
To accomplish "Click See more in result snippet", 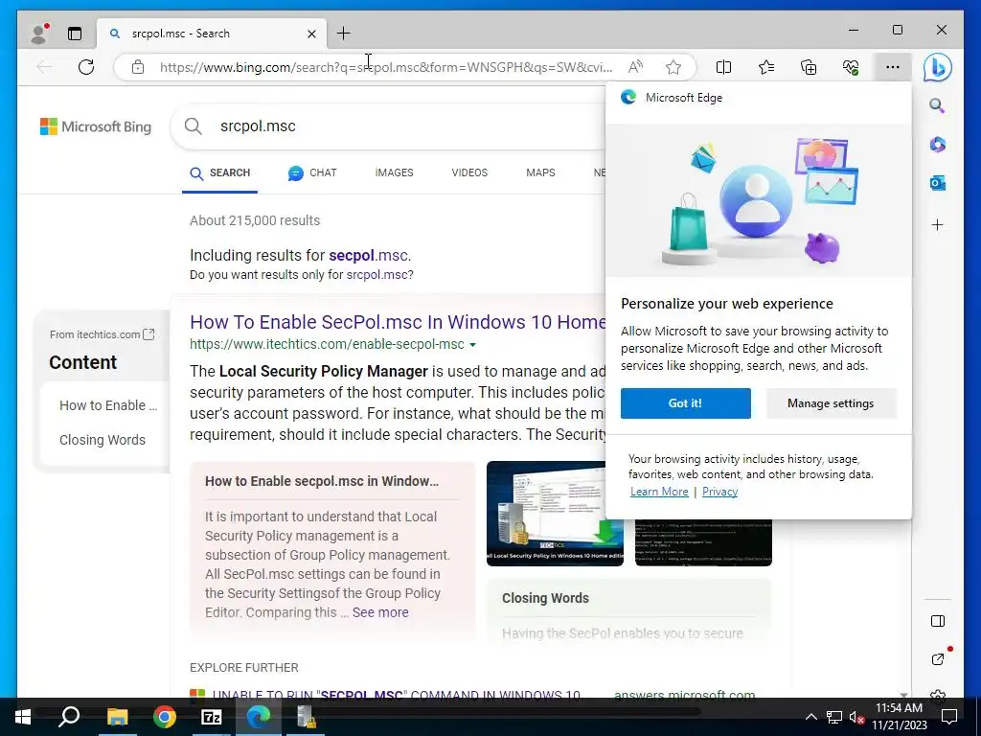I will coord(380,612).
